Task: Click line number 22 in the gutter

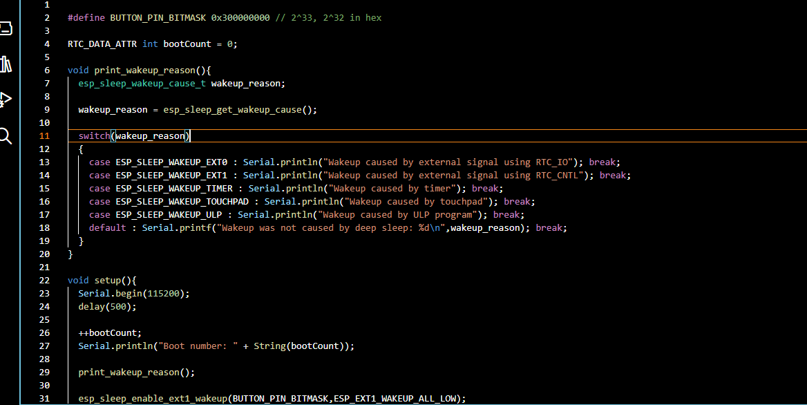Action: click(x=45, y=281)
